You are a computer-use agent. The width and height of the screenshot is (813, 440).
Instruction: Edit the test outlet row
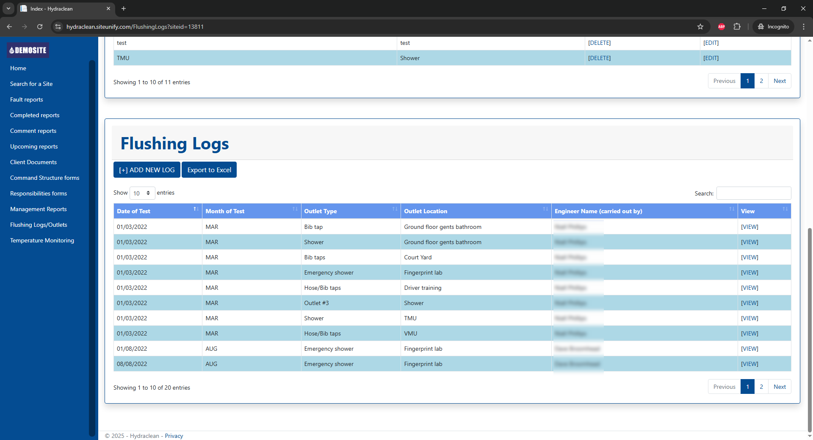[x=711, y=43]
